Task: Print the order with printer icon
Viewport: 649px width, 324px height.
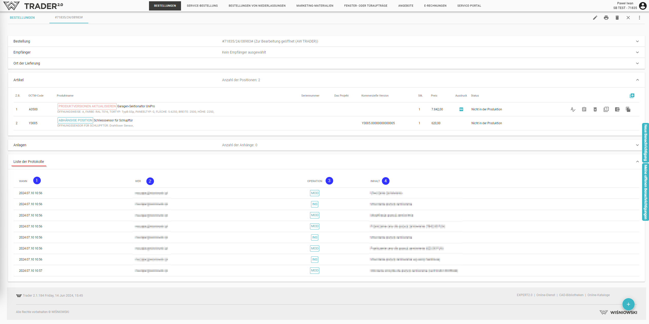Action: pos(606,18)
